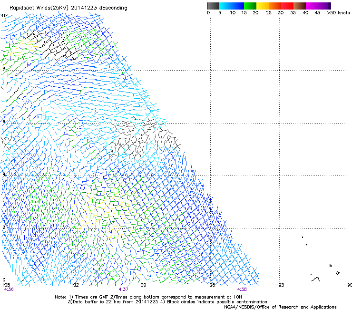Click the gray 0-5 knots legend segment
The width and height of the screenshot is (352, 310).
point(213,6)
